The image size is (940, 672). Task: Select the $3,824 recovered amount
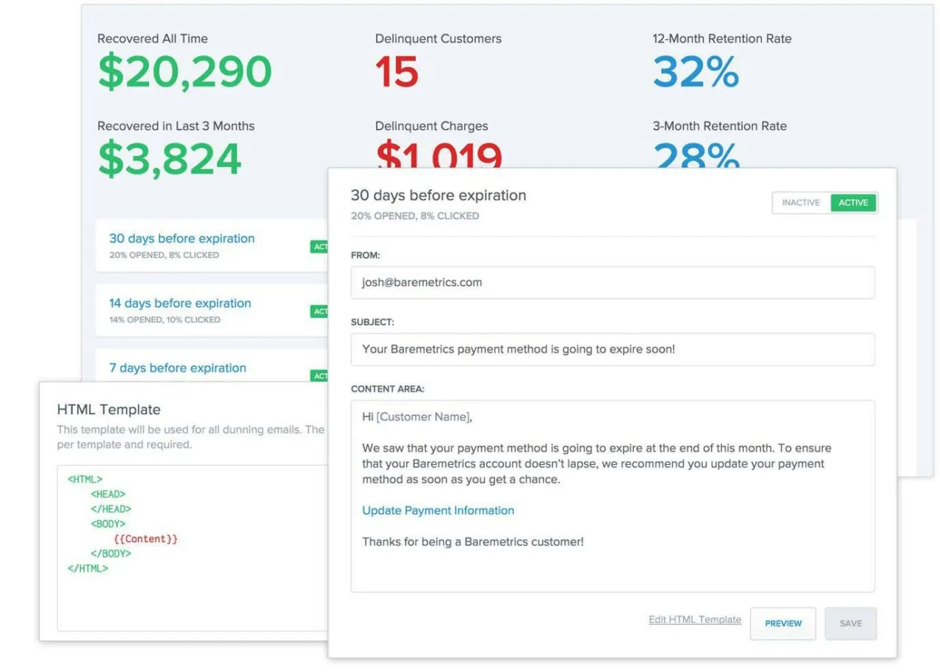(170, 159)
